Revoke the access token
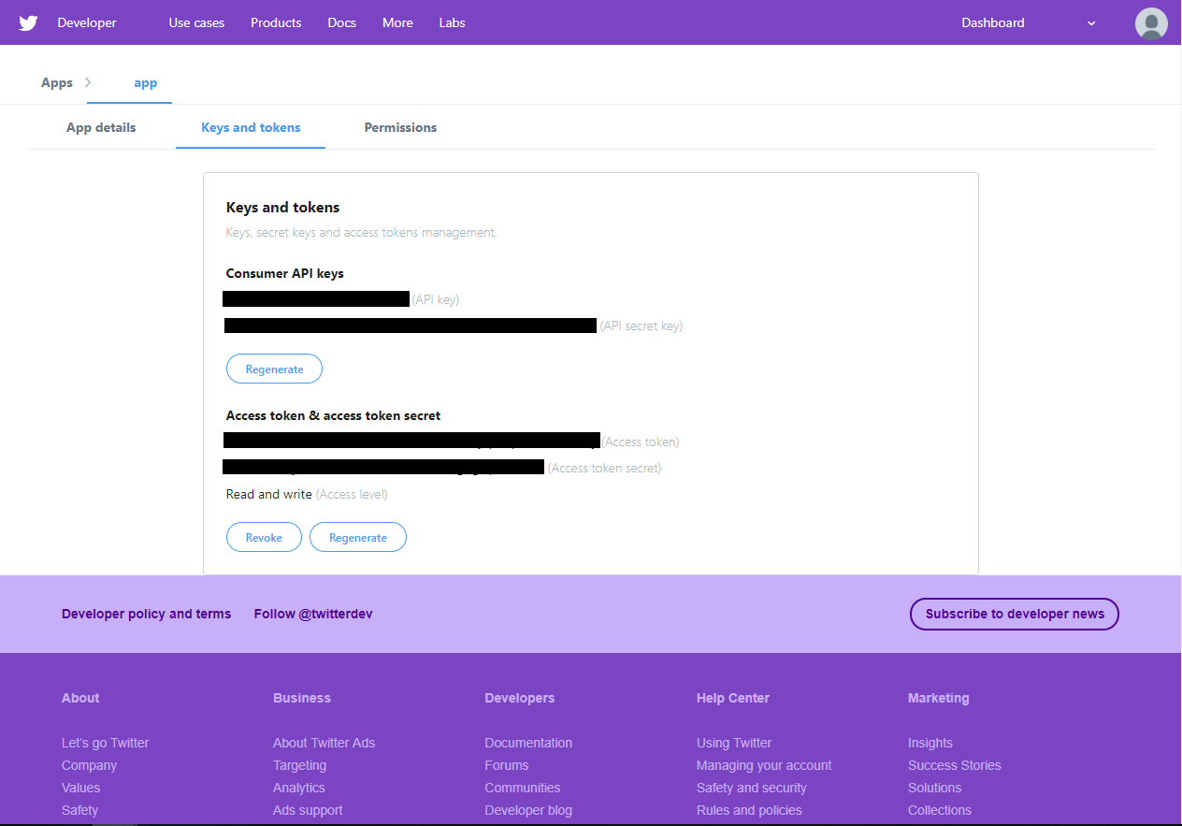The height and width of the screenshot is (826, 1182). coord(264,538)
